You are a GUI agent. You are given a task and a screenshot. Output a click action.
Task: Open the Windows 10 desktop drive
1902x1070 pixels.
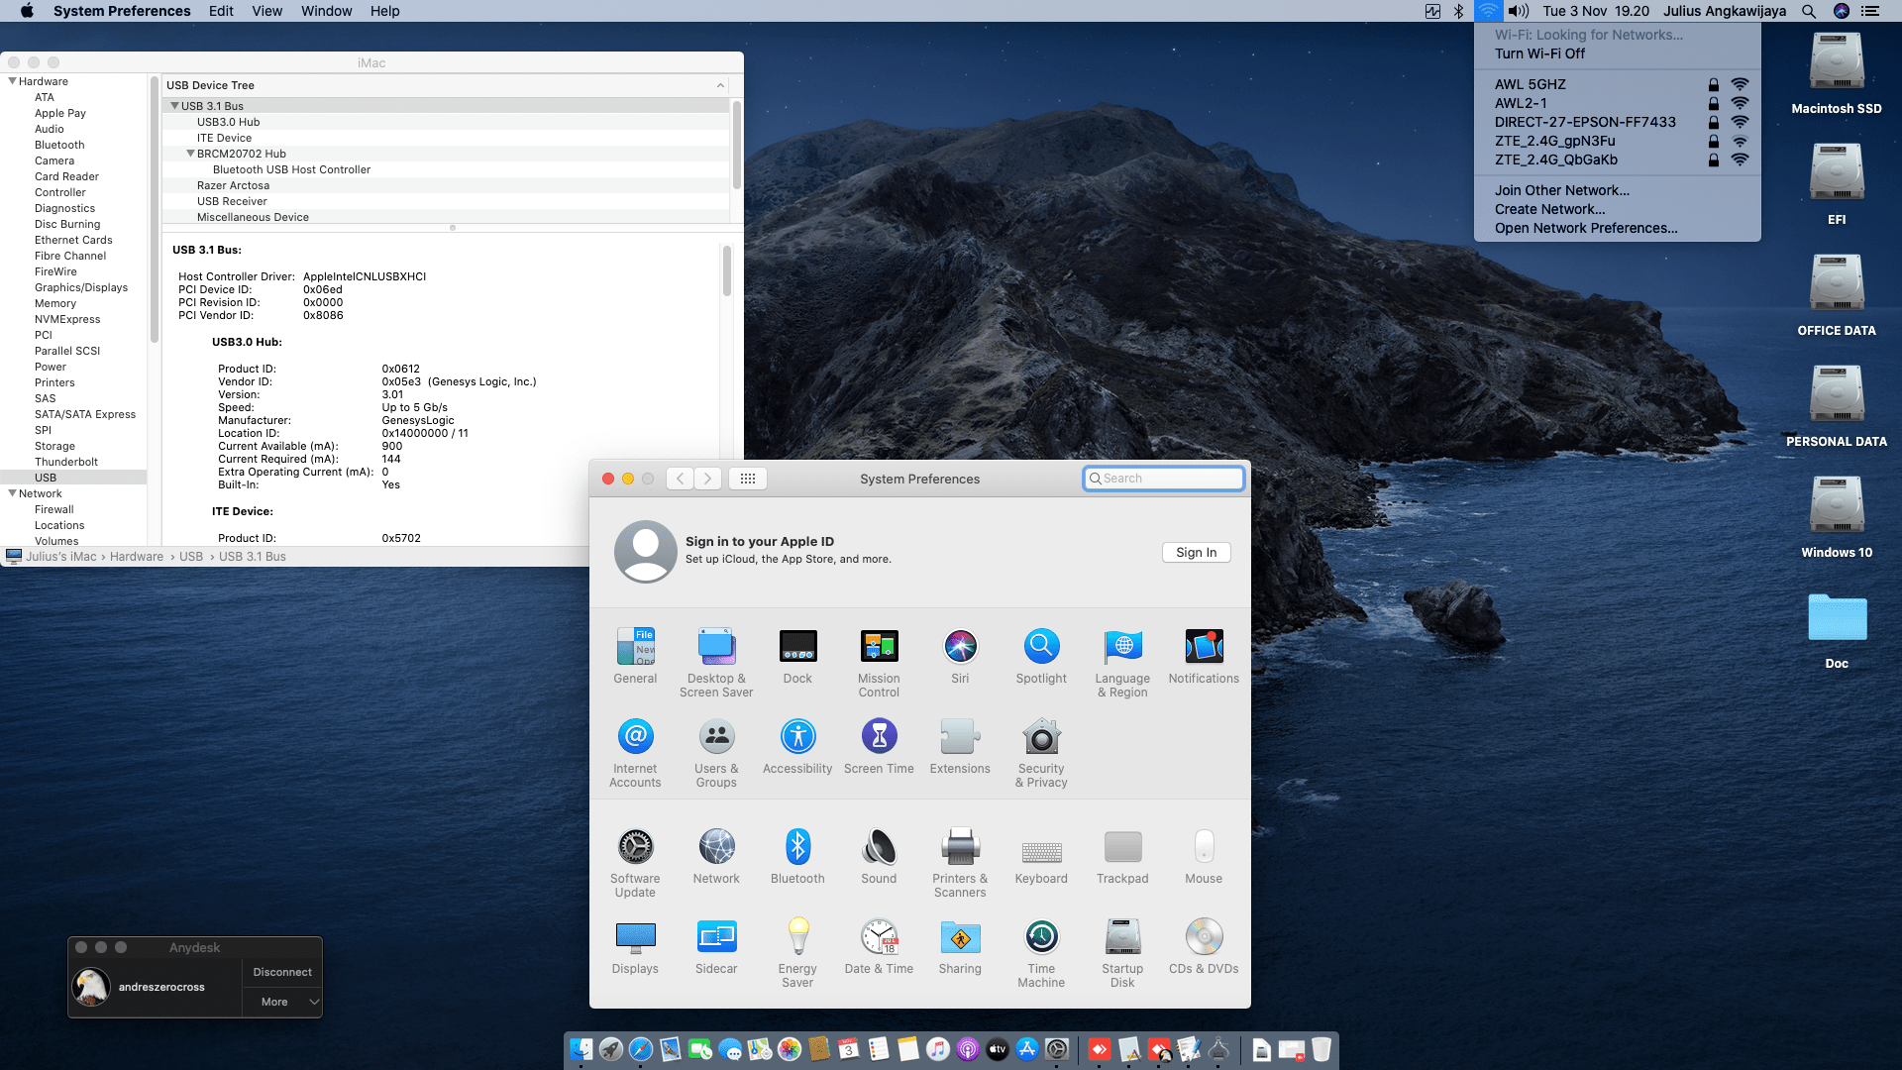pos(1837,517)
